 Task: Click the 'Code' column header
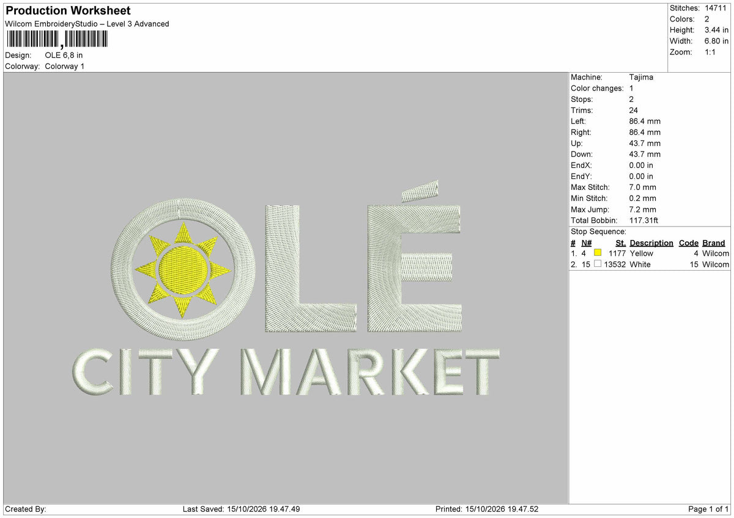pyautogui.click(x=689, y=243)
